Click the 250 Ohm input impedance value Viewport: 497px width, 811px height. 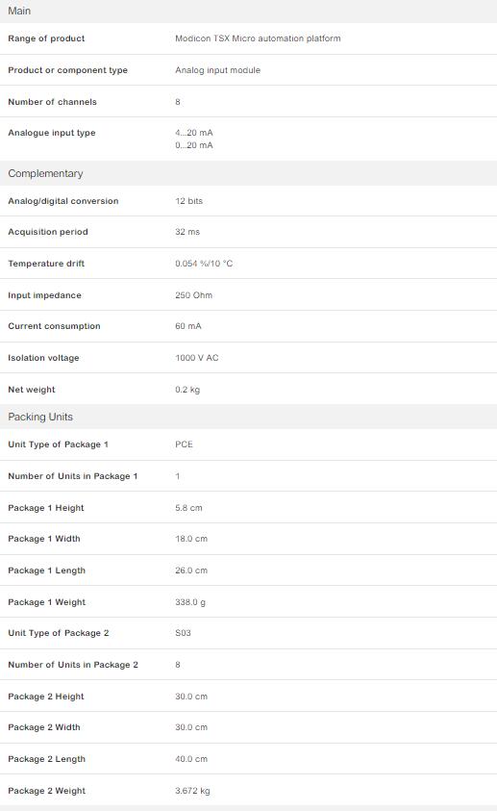tap(194, 295)
